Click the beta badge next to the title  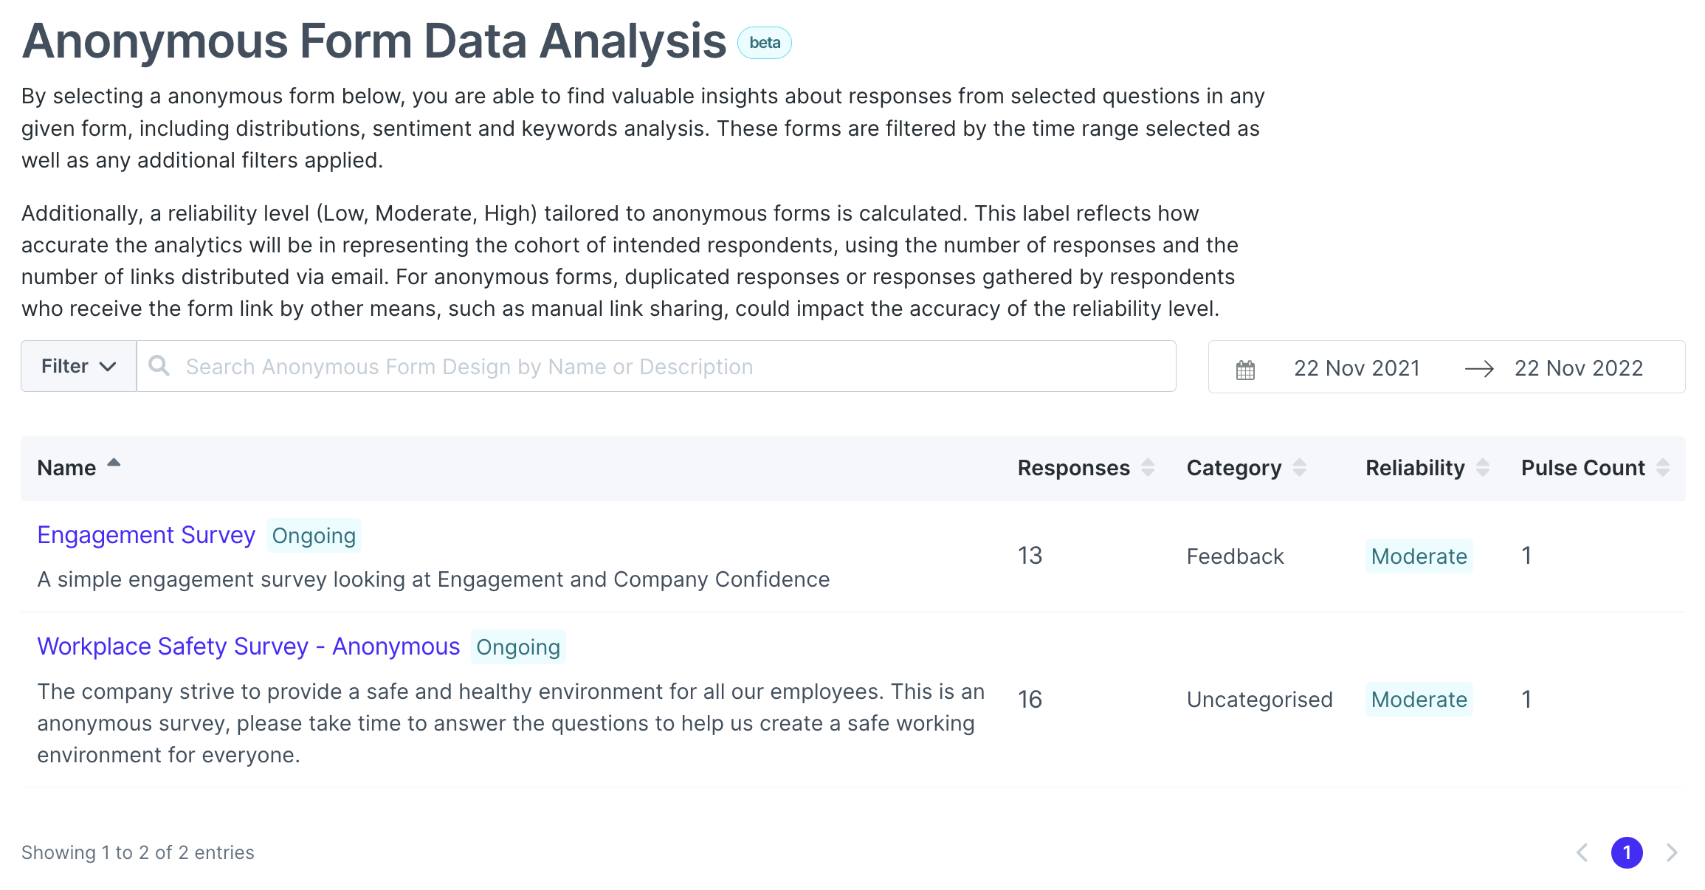point(765,42)
